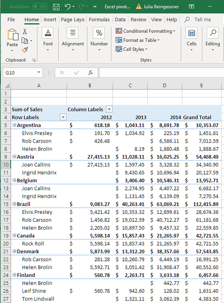
Task: Collapse the Argentina group
Action: pos(14,125)
